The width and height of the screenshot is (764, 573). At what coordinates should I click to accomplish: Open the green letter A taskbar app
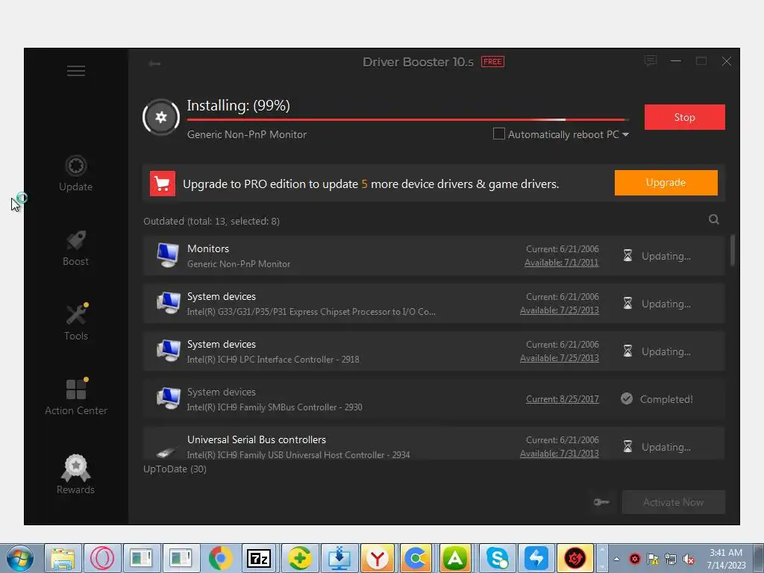coord(456,558)
